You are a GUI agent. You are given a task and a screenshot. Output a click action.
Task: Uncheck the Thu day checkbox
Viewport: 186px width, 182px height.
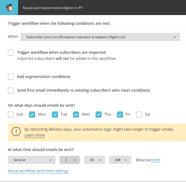99,115
